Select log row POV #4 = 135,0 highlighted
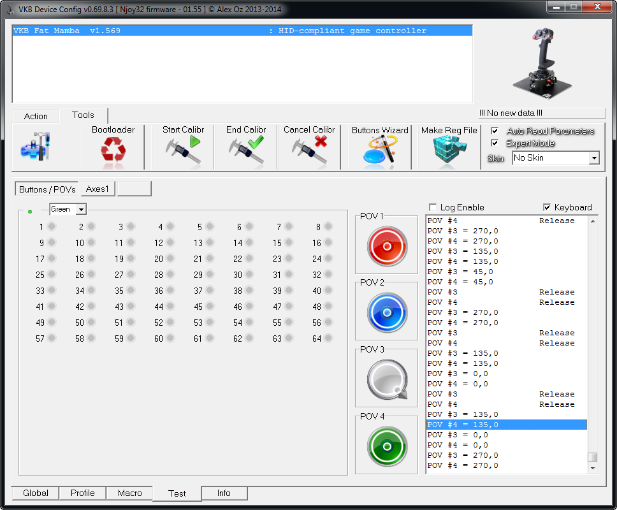The image size is (617, 510). click(x=507, y=425)
